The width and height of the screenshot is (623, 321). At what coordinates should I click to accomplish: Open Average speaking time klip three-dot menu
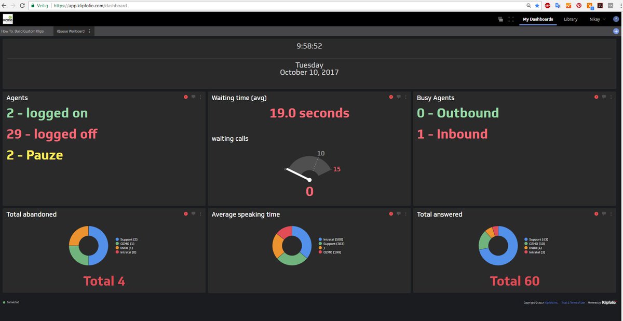pyautogui.click(x=406, y=213)
